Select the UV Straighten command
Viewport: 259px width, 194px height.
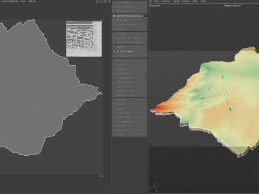[x=129, y=73]
